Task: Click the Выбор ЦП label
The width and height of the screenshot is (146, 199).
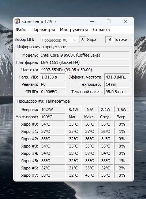Action: (x=24, y=39)
